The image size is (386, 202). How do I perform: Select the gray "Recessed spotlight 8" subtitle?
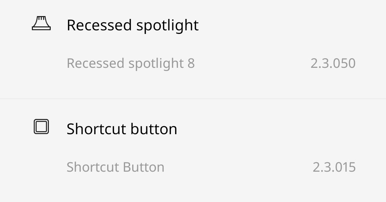point(130,64)
